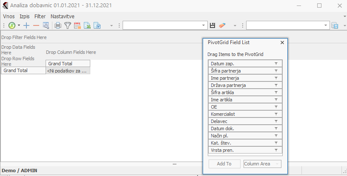Click the printer icon
Screen dimensions: 347x176
click(58, 26)
